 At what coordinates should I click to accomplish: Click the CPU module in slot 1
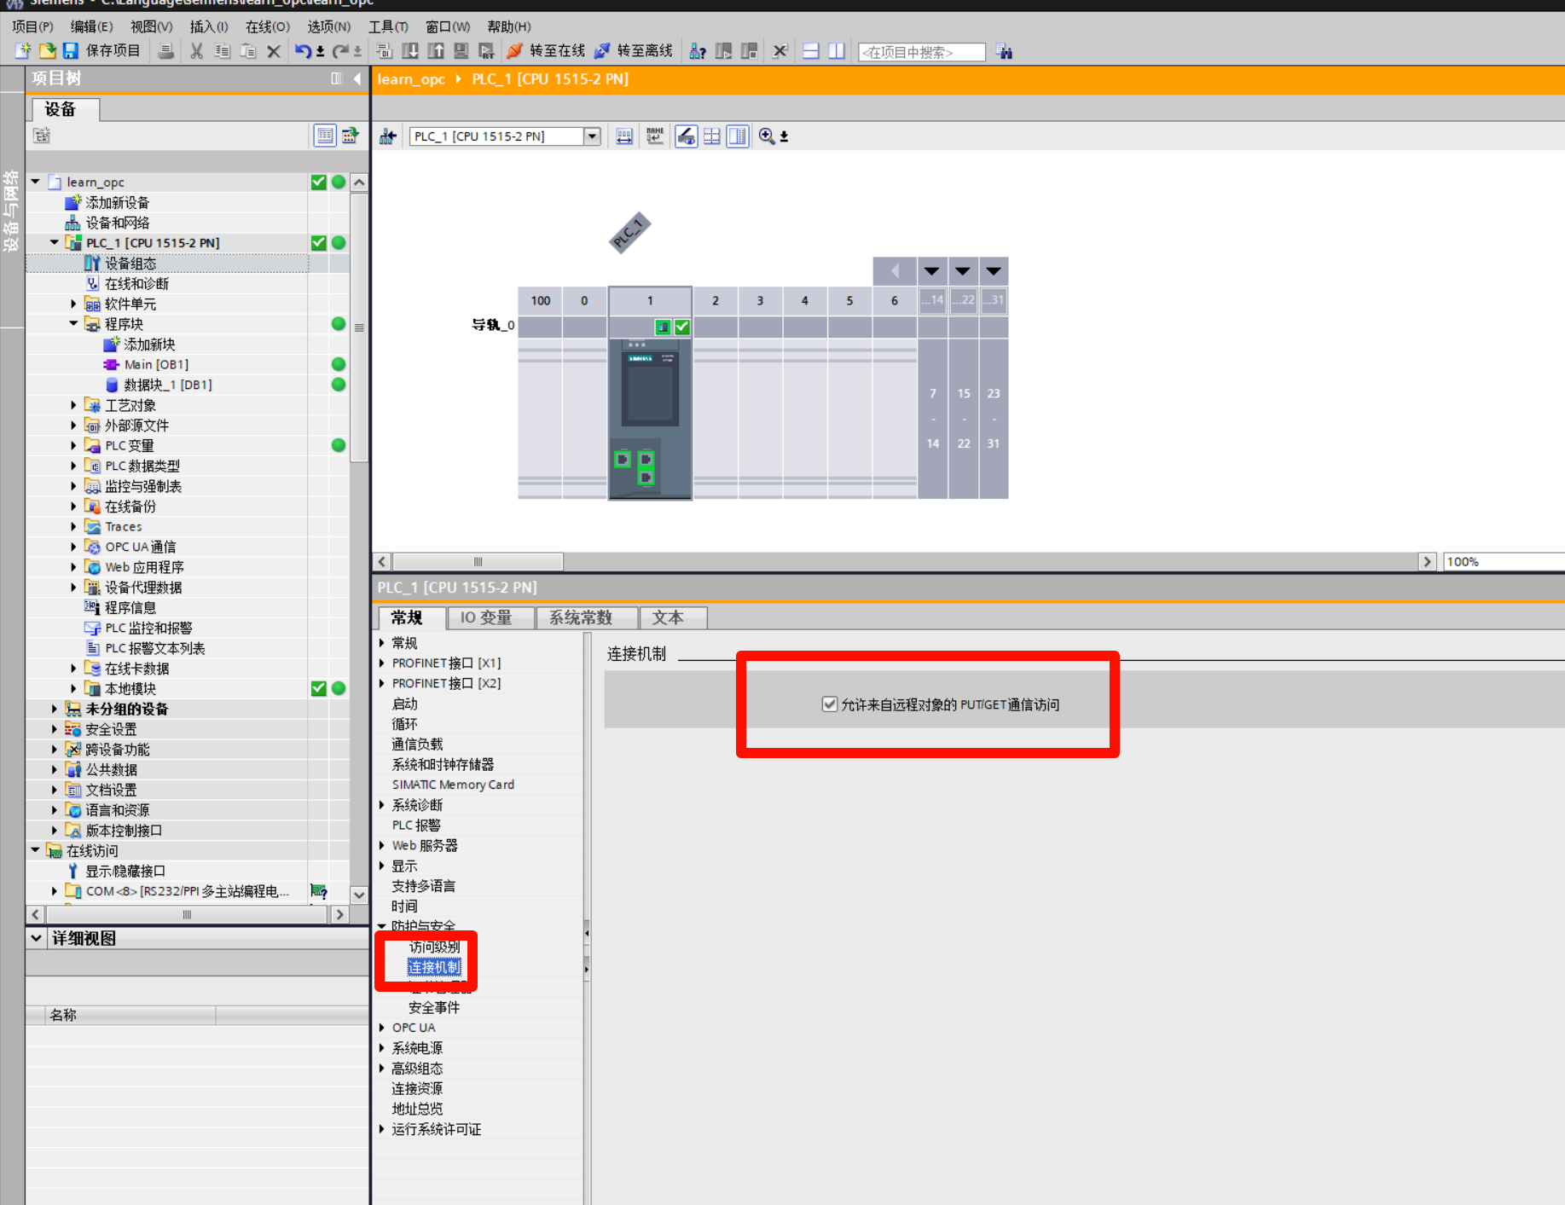(x=650, y=418)
